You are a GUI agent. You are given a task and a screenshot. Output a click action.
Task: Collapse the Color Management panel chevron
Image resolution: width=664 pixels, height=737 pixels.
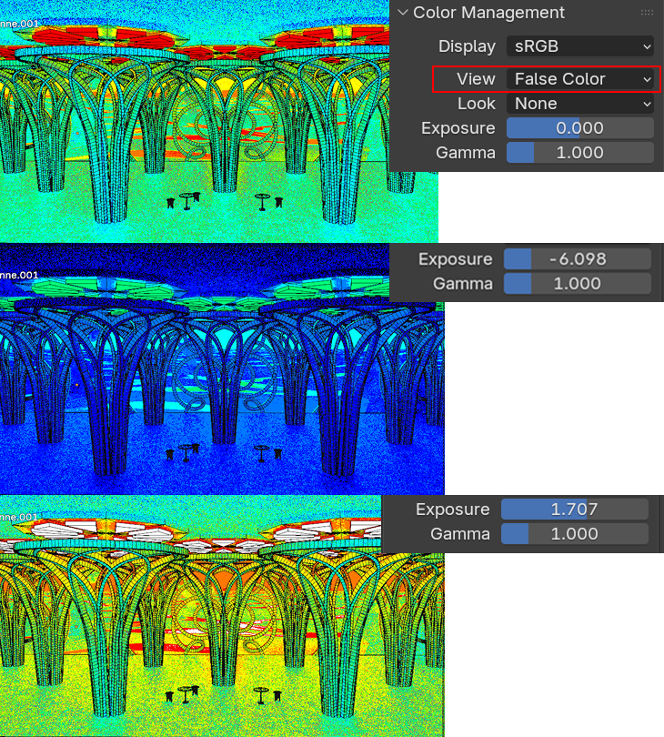(402, 13)
